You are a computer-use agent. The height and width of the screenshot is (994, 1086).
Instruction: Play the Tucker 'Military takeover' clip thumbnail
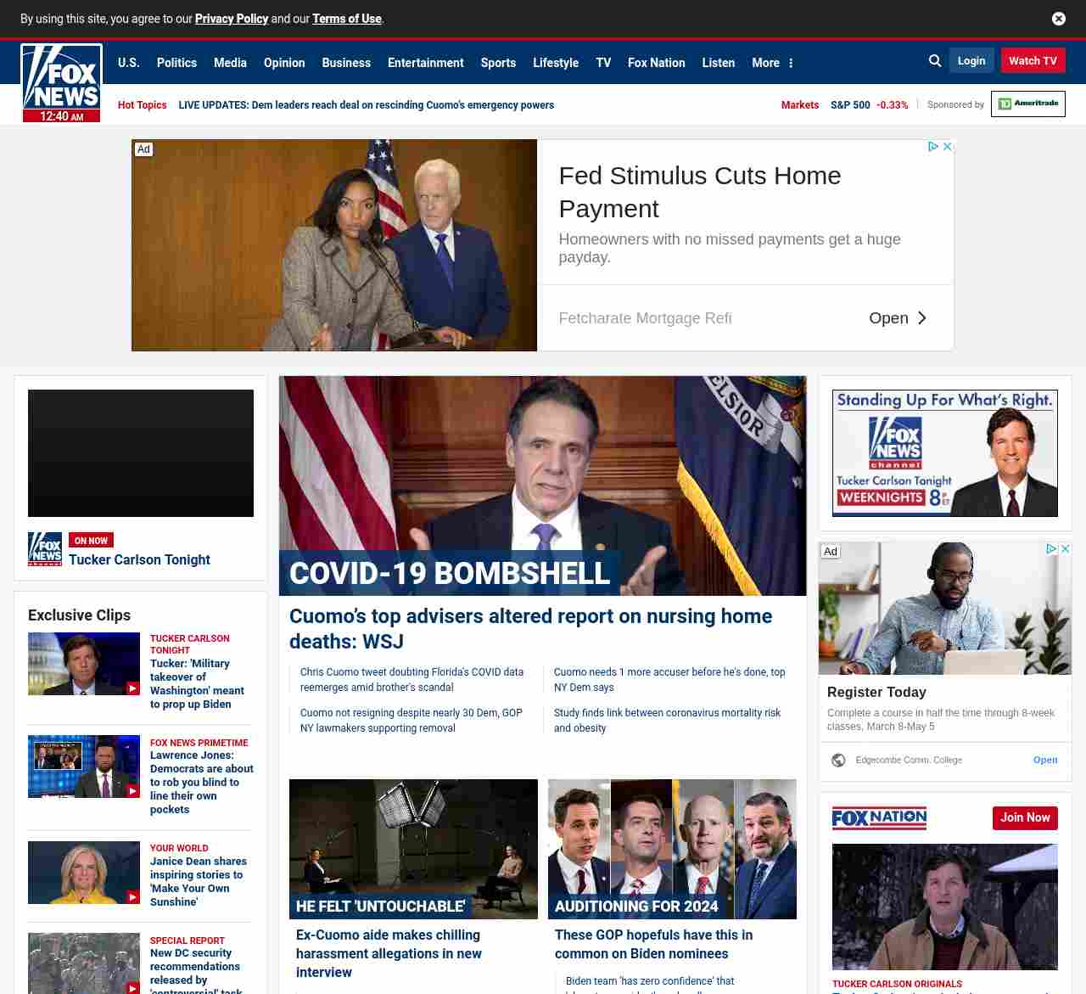[x=84, y=664]
